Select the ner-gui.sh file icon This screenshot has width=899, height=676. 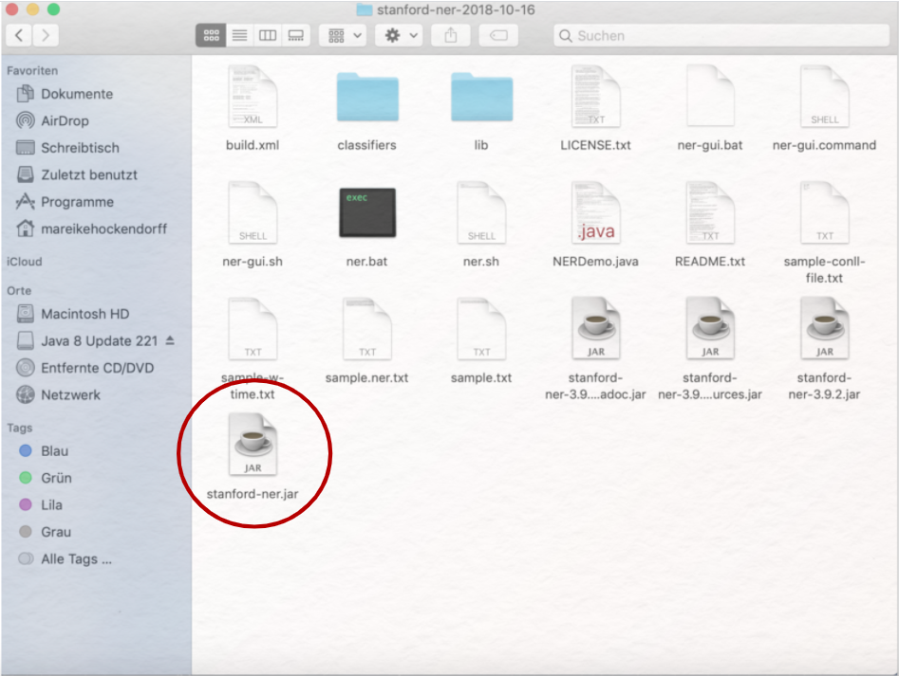point(253,212)
